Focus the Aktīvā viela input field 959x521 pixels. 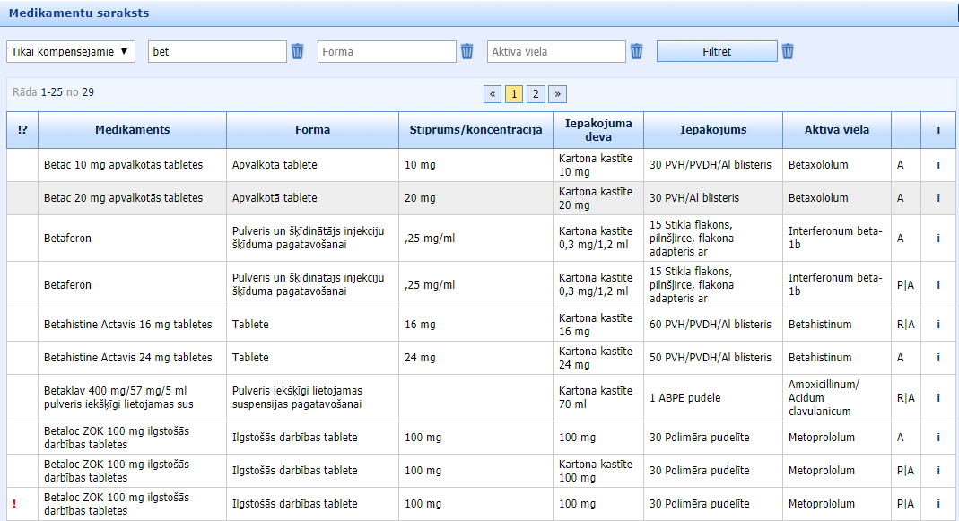556,52
